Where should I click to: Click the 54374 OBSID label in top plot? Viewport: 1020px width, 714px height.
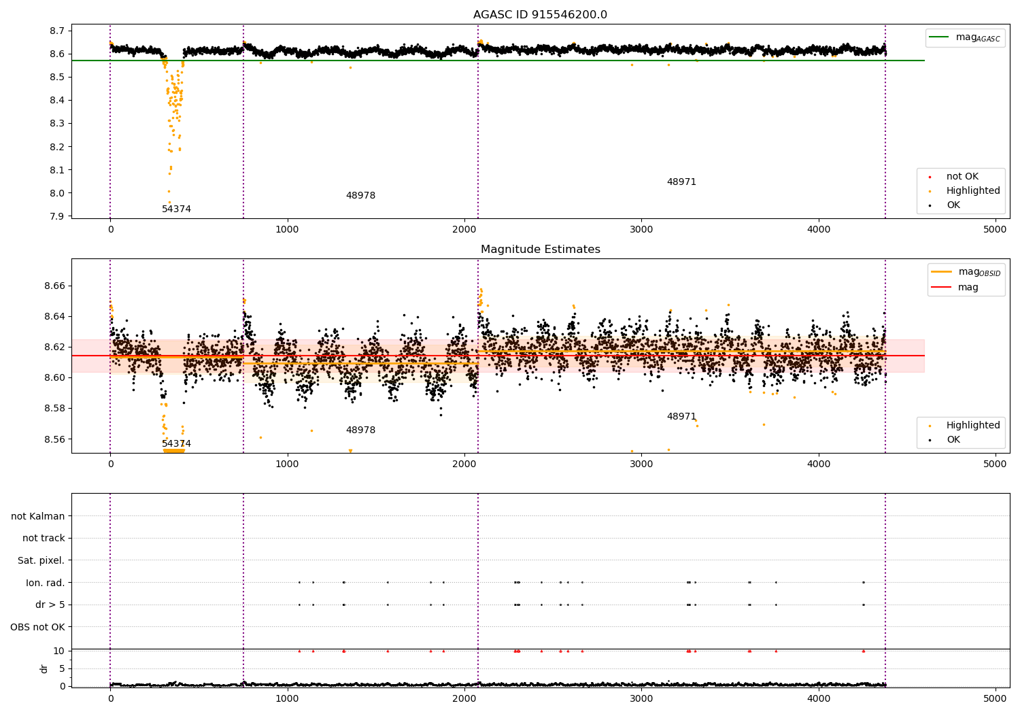pos(176,209)
